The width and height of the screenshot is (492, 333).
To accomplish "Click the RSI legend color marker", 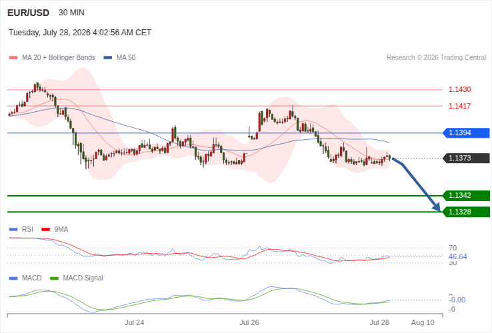I will [x=13, y=230].
